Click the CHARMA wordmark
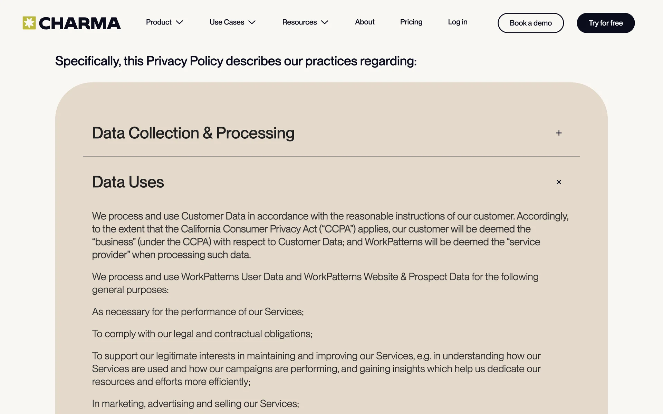The height and width of the screenshot is (414, 663). pyautogui.click(x=79, y=23)
